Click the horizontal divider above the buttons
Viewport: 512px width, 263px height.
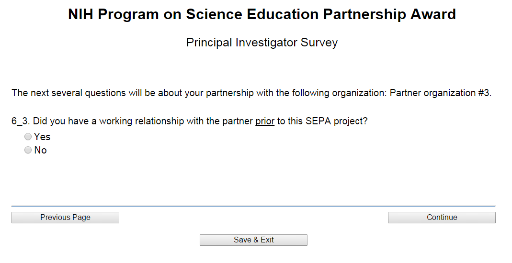253,206
